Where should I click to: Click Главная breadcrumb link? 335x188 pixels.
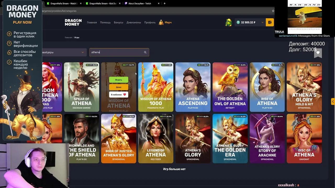[x=68, y=37]
